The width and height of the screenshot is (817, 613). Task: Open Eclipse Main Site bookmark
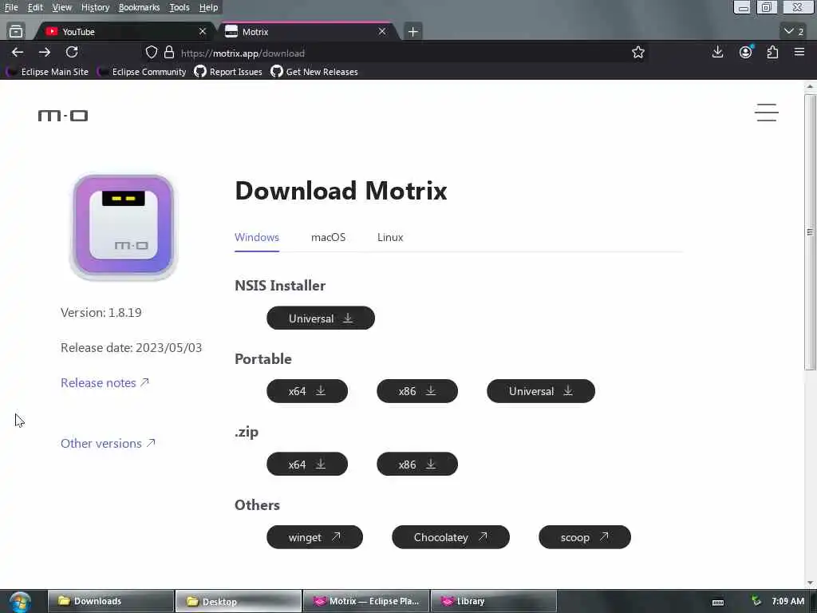[47, 72]
